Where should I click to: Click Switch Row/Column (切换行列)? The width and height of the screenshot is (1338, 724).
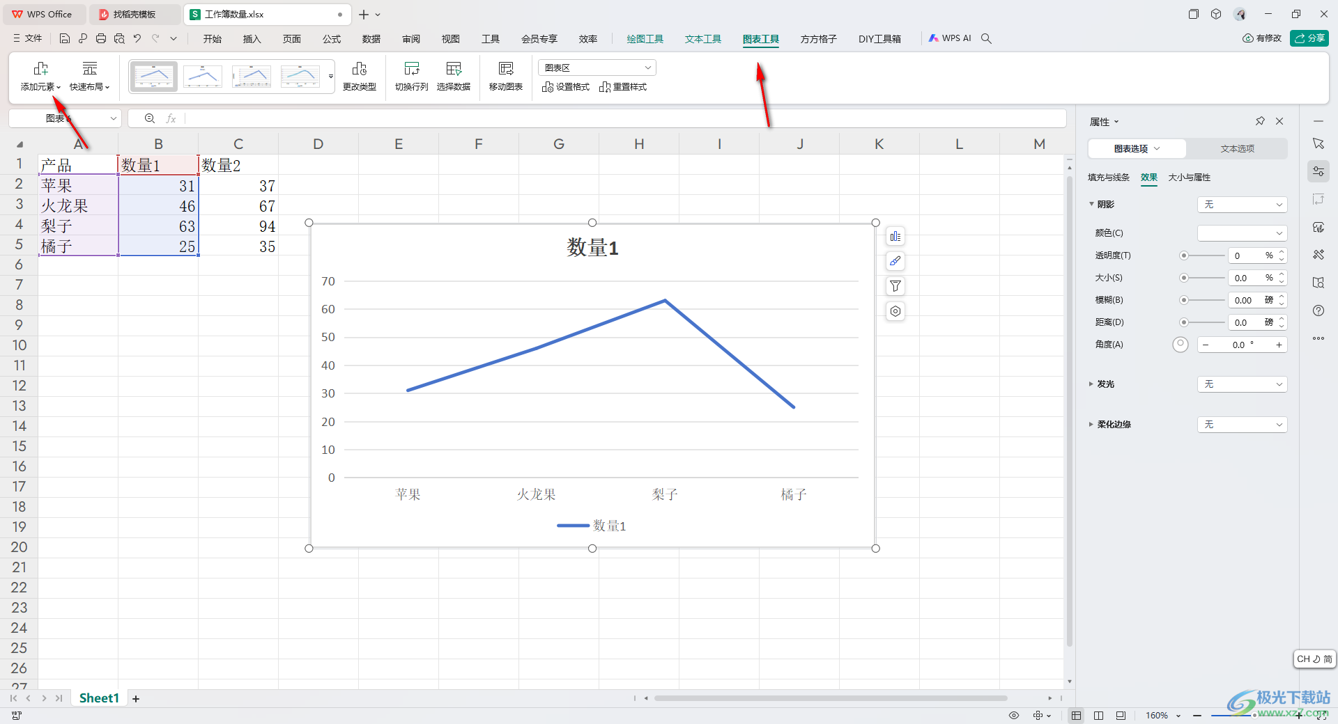(411, 77)
